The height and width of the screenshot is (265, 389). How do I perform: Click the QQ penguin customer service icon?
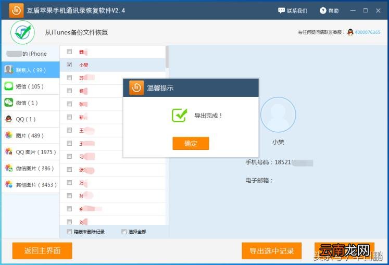(350, 32)
